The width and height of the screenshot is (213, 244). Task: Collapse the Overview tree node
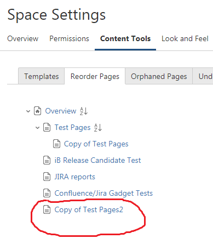28,111
